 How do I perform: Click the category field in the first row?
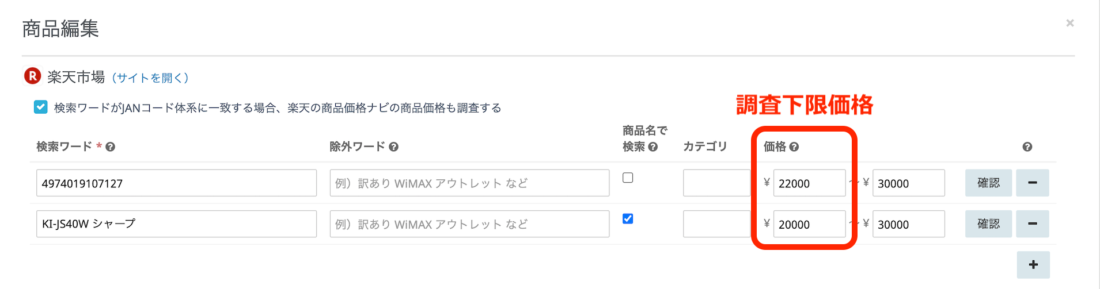click(x=717, y=183)
